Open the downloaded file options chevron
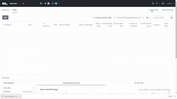 [x=20, y=97]
